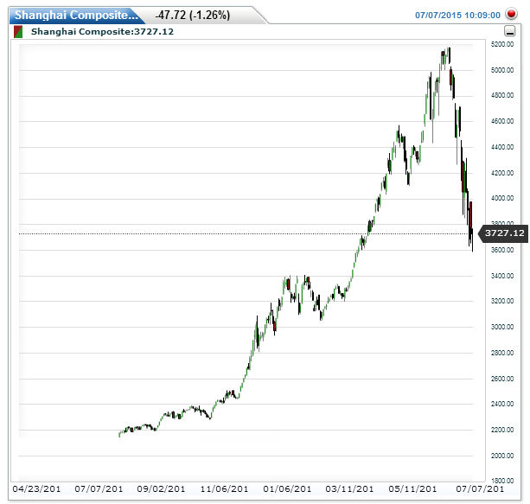Click the 11/06/201 date axis label

click(x=224, y=489)
